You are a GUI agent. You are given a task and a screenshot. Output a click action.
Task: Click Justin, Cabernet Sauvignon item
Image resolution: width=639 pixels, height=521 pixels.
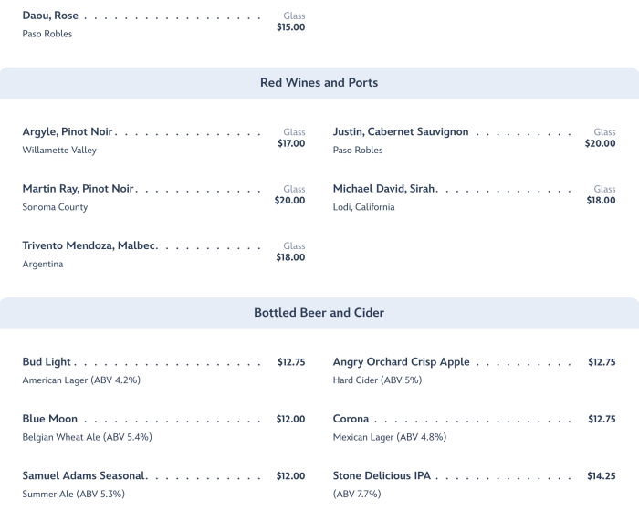(401, 131)
